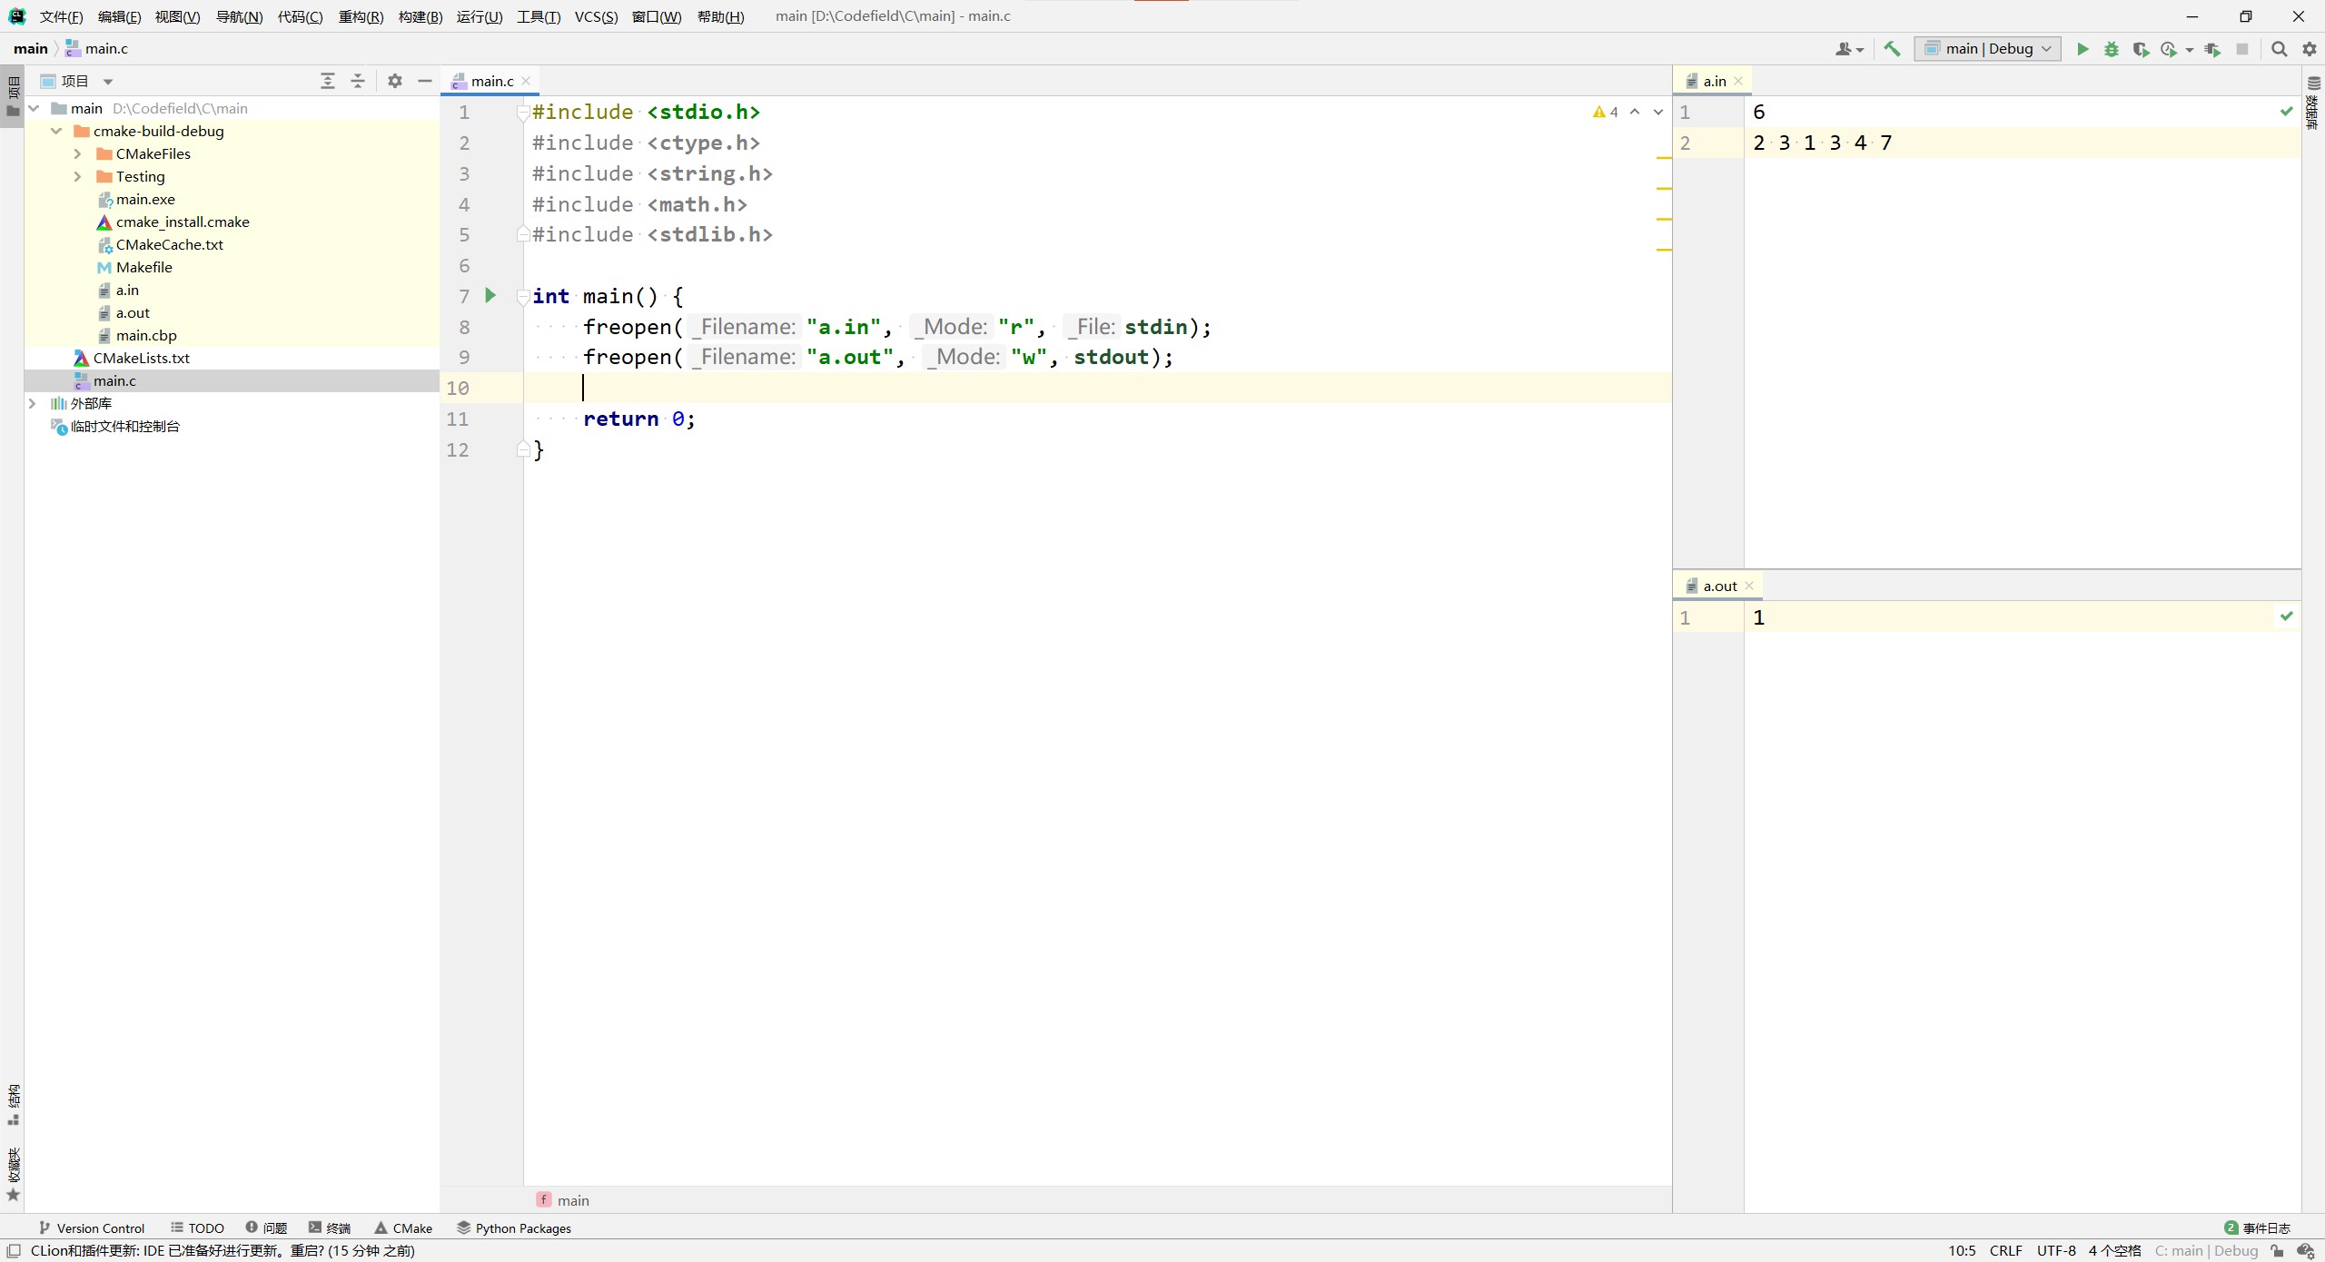Screen dimensions: 2325x1262
Task: Open the CMake tool window
Action: (403, 1227)
